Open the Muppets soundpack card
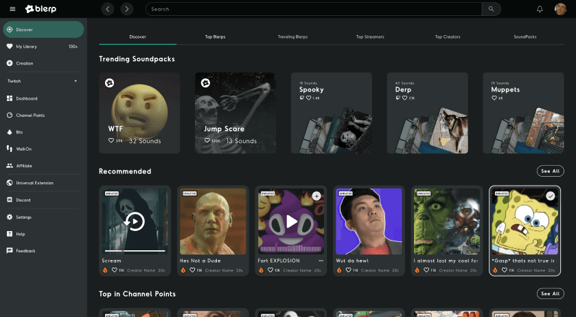 pyautogui.click(x=523, y=113)
